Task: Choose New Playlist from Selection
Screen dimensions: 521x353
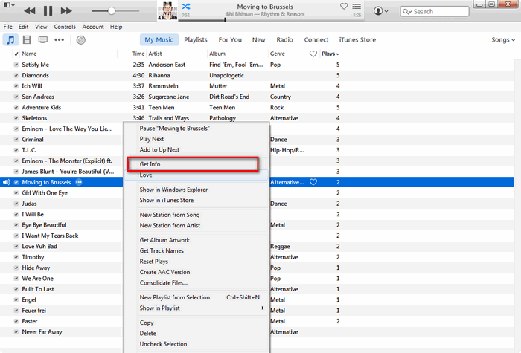Action: (x=196, y=297)
